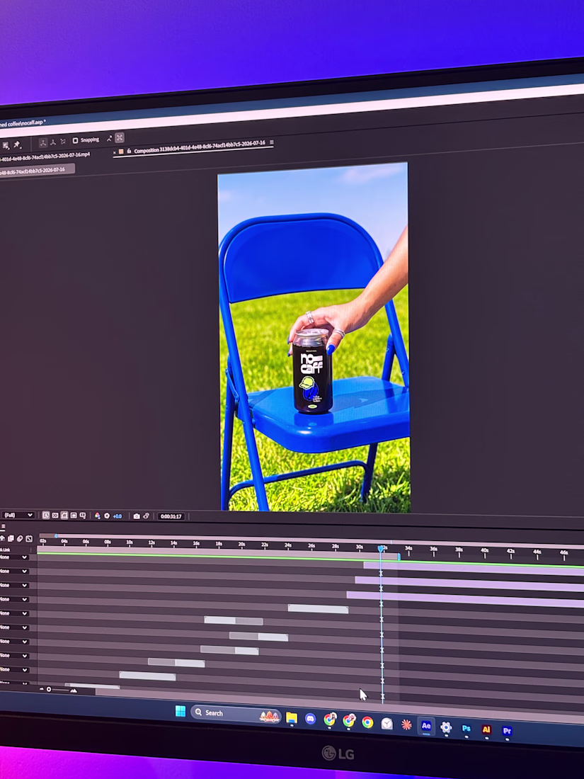Image resolution: width=584 pixels, height=779 pixels.
Task: Open the fourth layer's Parent None dropdown
Action: 14,599
